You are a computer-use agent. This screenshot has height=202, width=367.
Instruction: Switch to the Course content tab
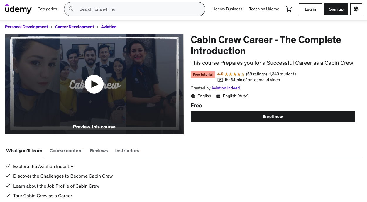(x=66, y=151)
